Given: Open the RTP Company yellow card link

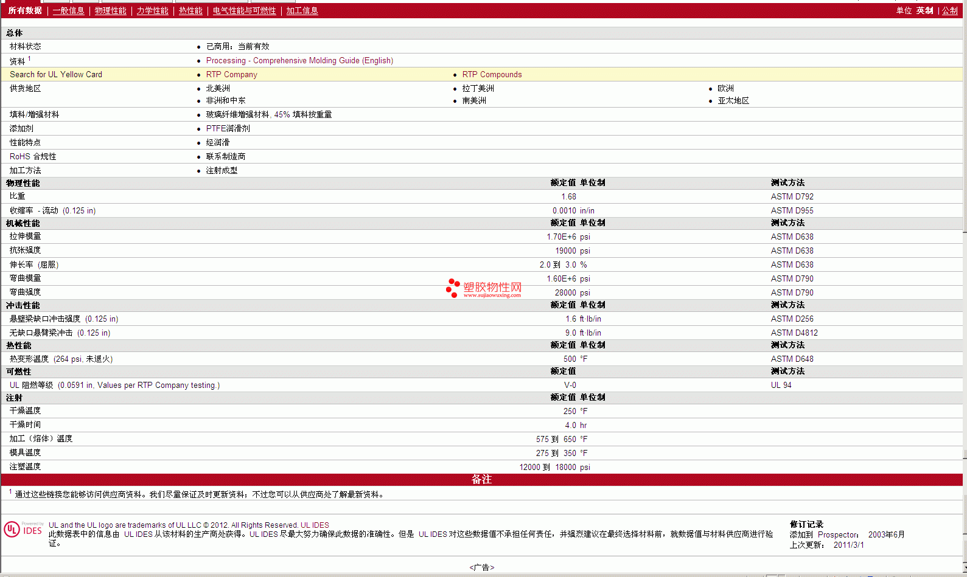Looking at the screenshot, I should 232,74.
